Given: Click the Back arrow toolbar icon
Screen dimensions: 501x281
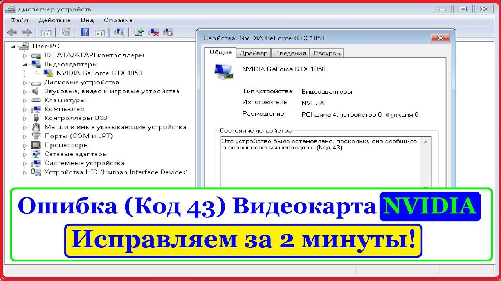Looking at the screenshot, I should (13, 32).
